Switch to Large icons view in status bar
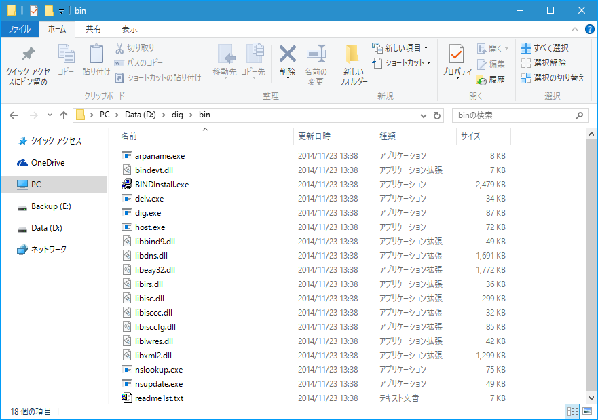 pos(587,412)
